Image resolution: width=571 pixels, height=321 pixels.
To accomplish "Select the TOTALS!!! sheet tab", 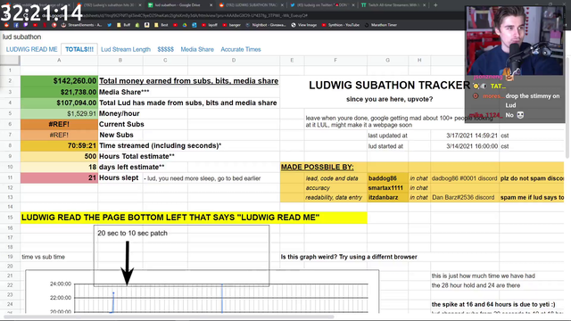I will (x=79, y=49).
